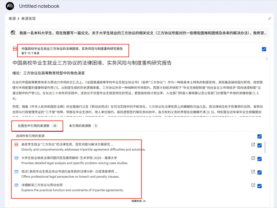
Task: Click the PDF icon beside the report title
Action: pos(15,49)
